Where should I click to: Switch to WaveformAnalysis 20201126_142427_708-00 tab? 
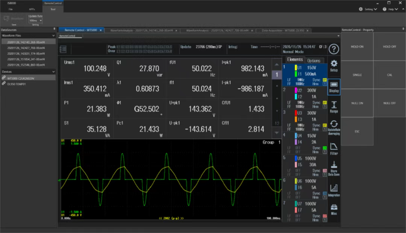217,30
